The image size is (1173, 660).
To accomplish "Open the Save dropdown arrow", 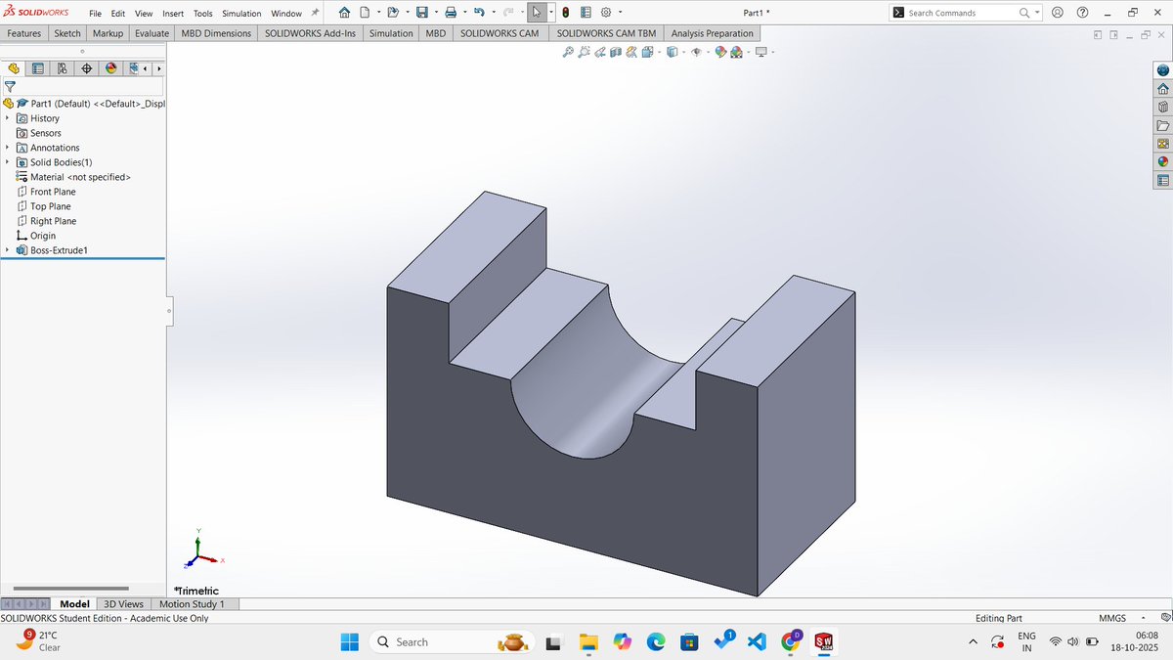I will click(436, 13).
